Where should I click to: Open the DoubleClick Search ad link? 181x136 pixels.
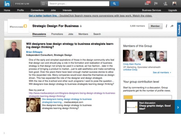(x=90, y=16)
